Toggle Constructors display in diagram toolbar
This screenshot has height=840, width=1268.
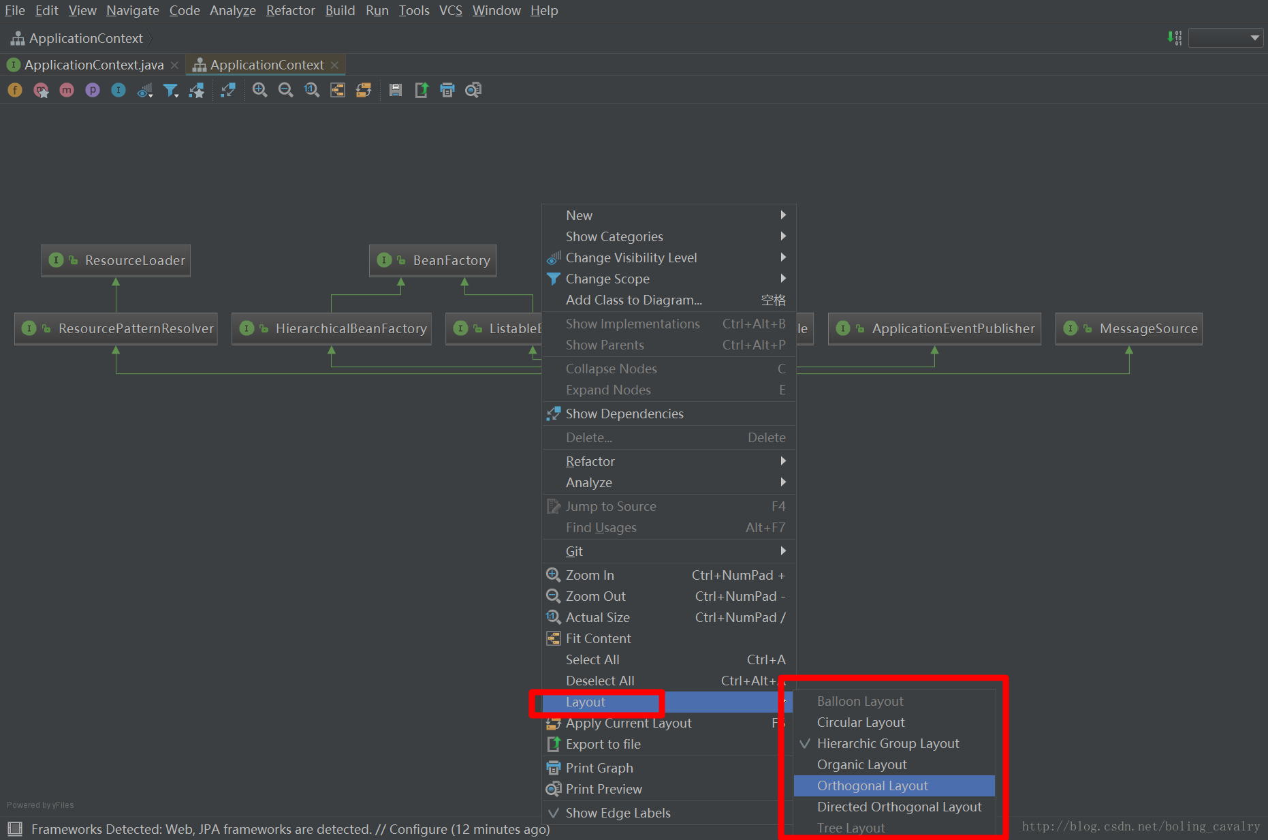coord(41,90)
